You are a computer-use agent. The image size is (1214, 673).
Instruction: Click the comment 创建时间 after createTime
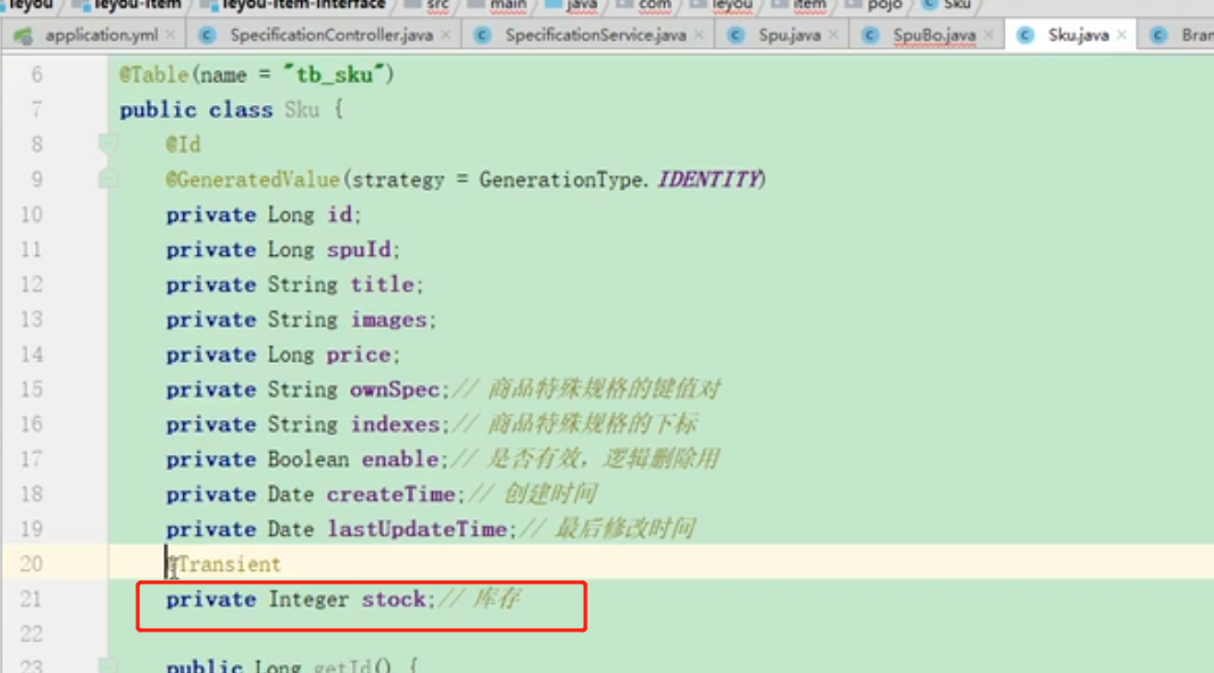551,494
